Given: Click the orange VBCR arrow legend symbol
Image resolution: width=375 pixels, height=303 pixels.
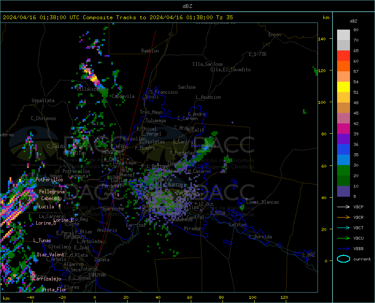Looking at the screenshot, I should [343, 218].
